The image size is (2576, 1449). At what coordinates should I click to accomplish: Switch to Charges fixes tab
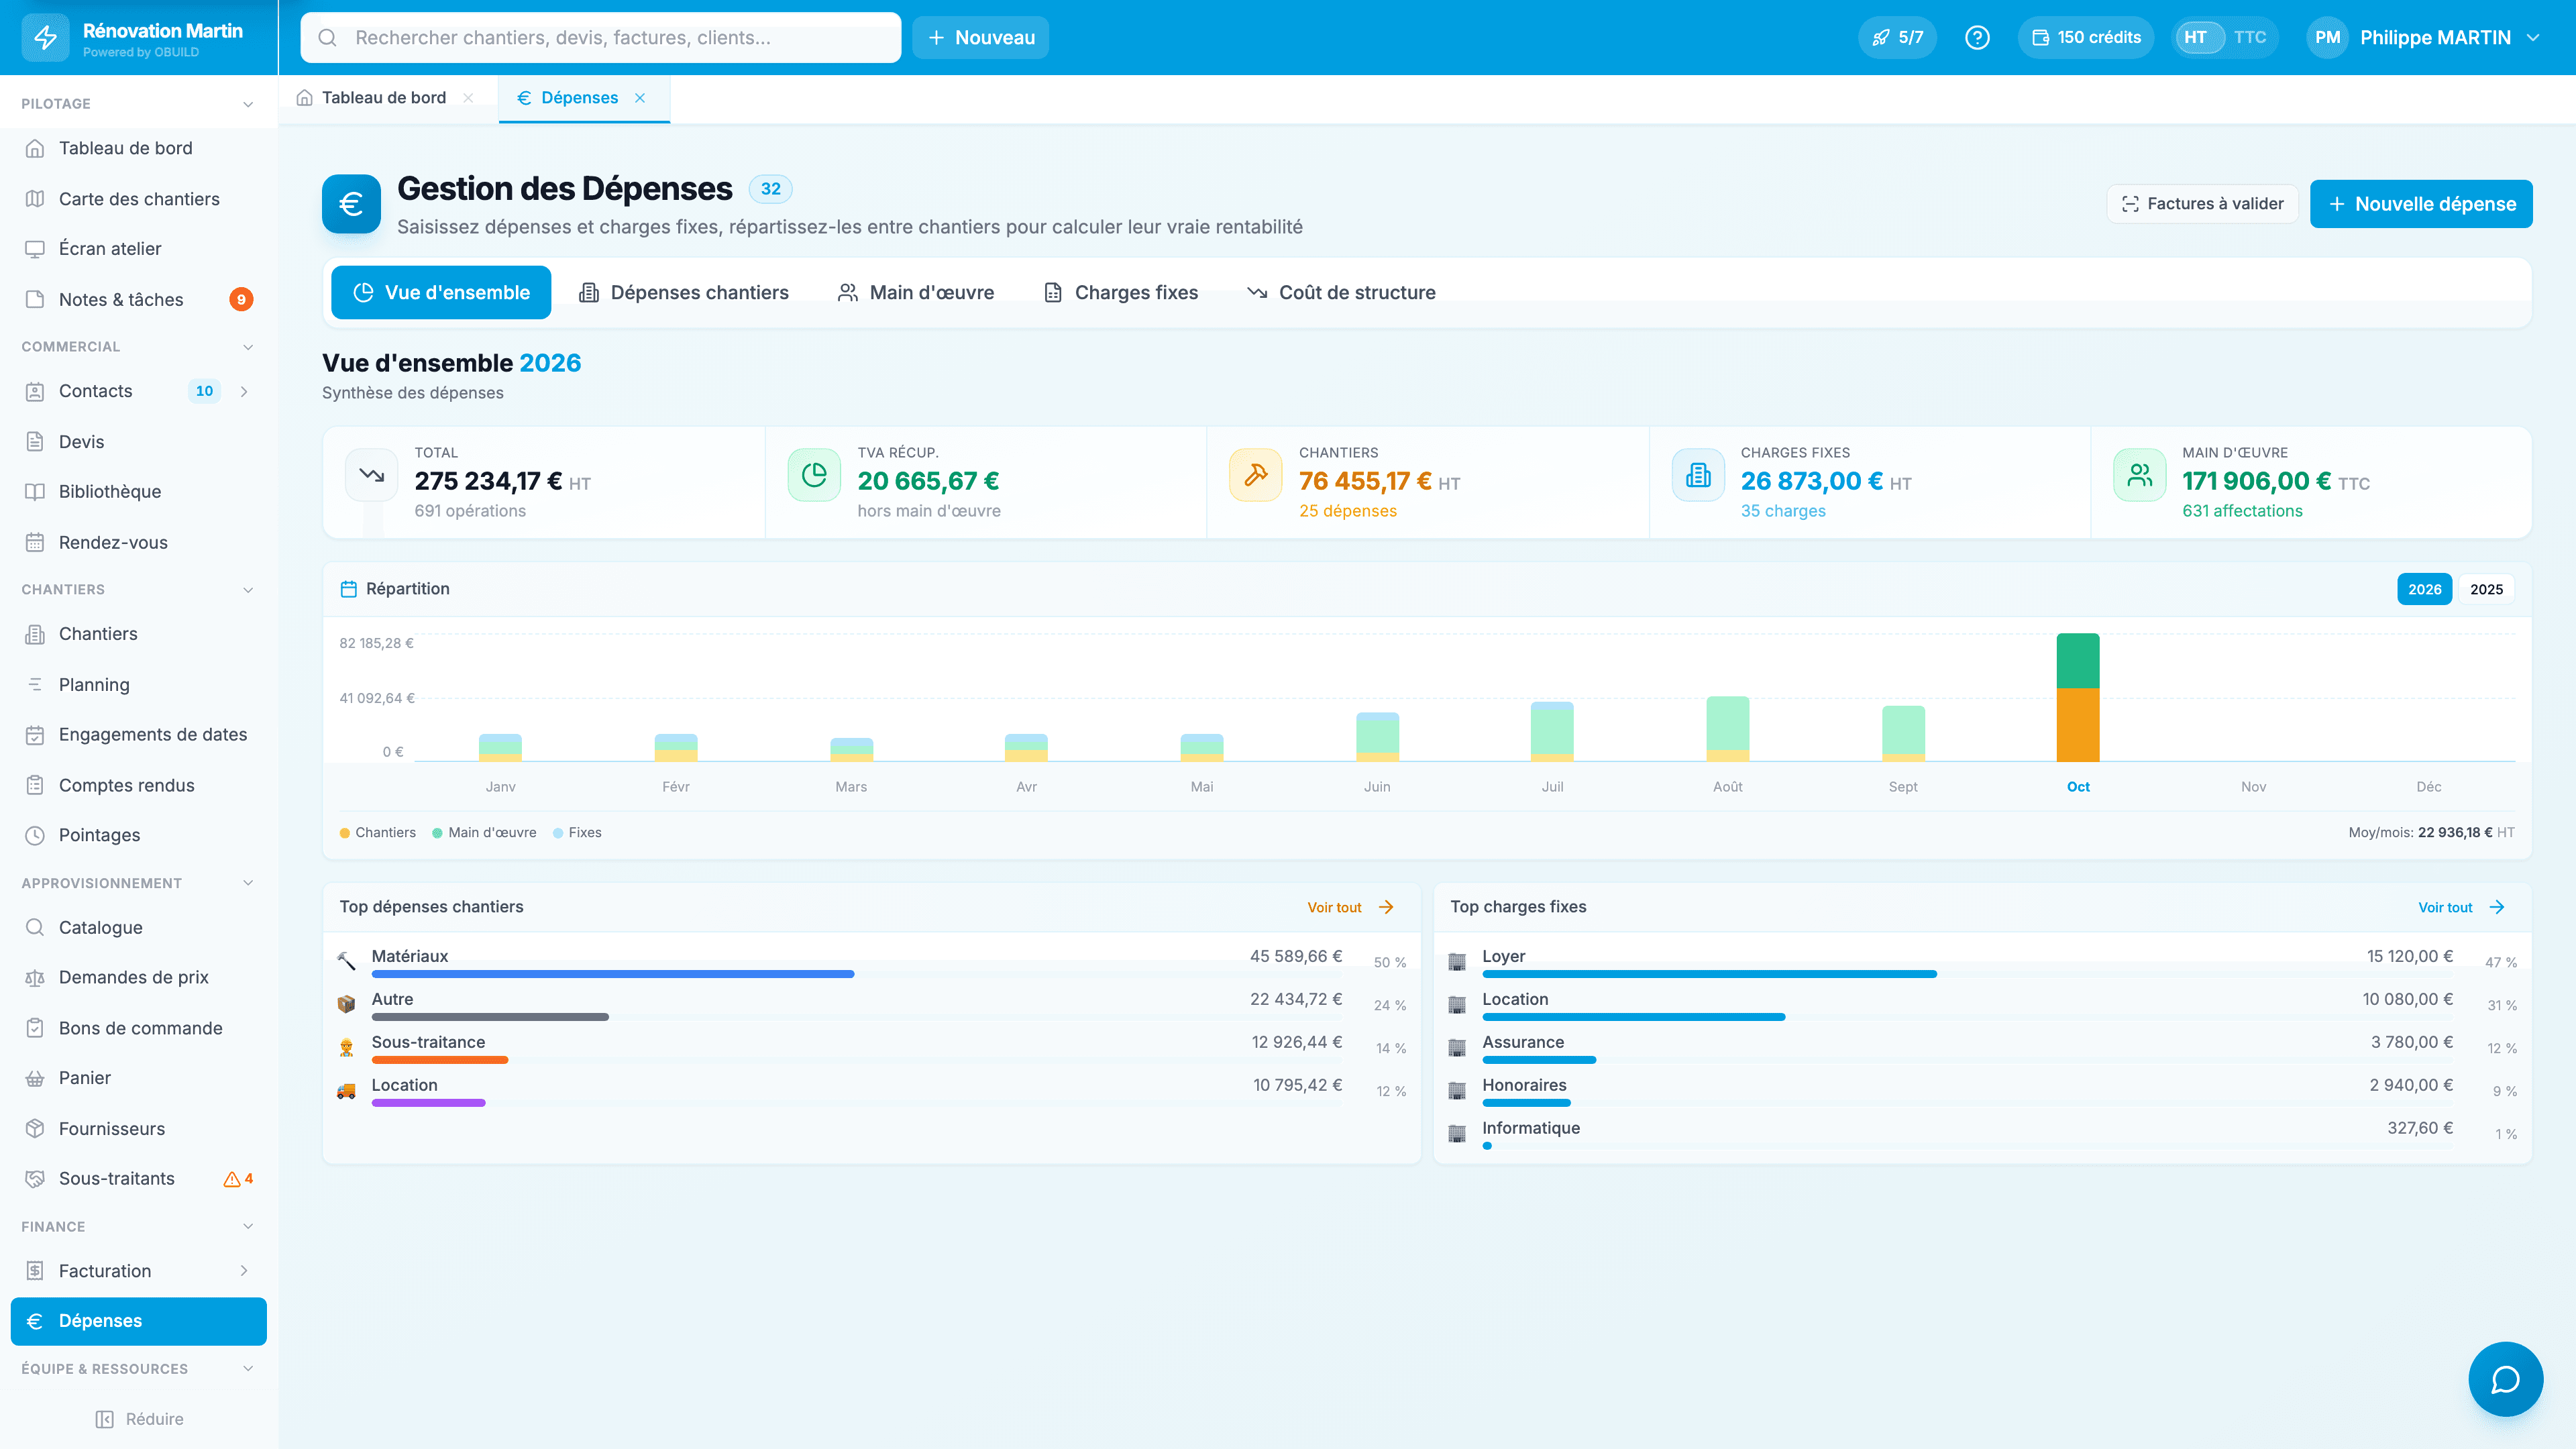point(1120,292)
